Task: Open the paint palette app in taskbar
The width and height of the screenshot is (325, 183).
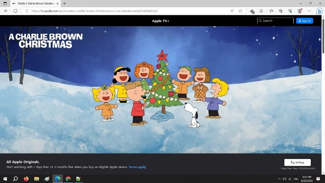Action: (x=47, y=179)
